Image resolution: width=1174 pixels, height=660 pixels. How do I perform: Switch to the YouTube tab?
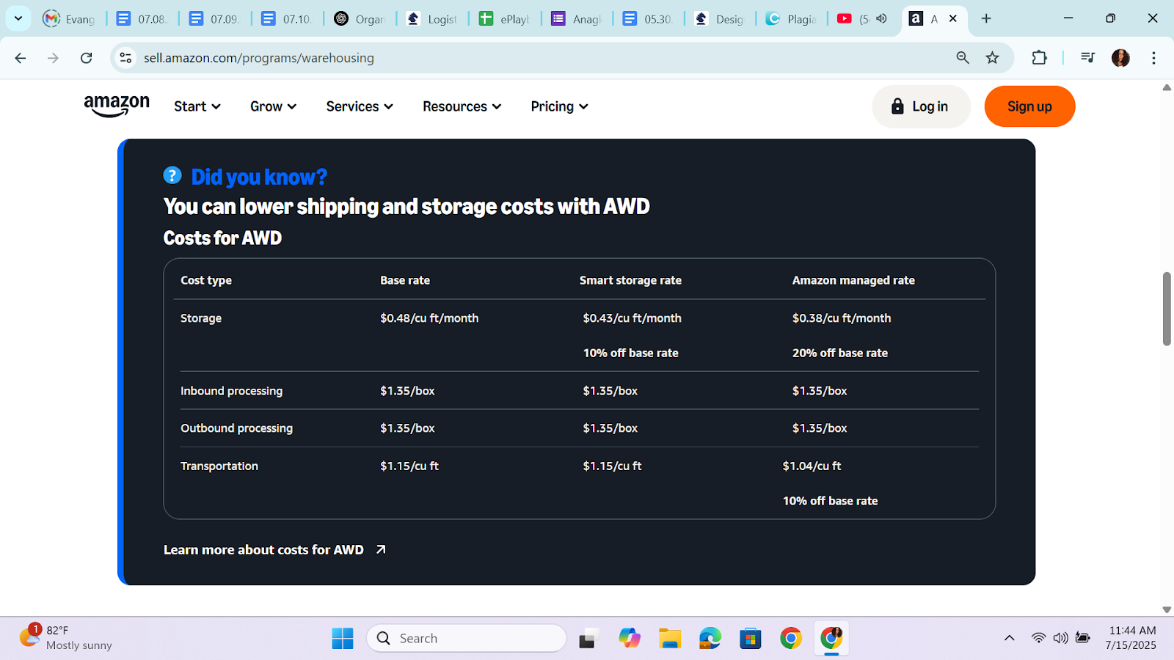(853, 19)
